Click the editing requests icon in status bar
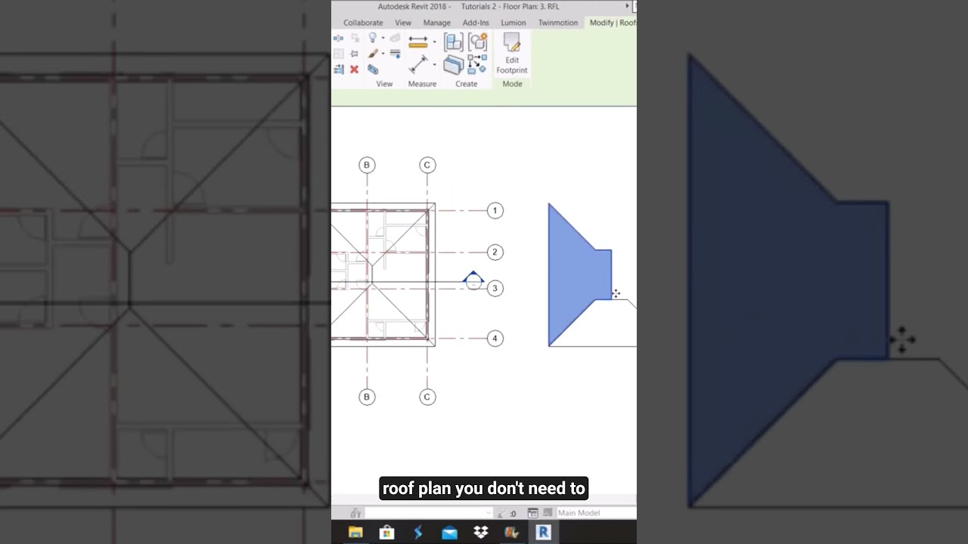Screen dimensions: 968x544 click(502, 513)
